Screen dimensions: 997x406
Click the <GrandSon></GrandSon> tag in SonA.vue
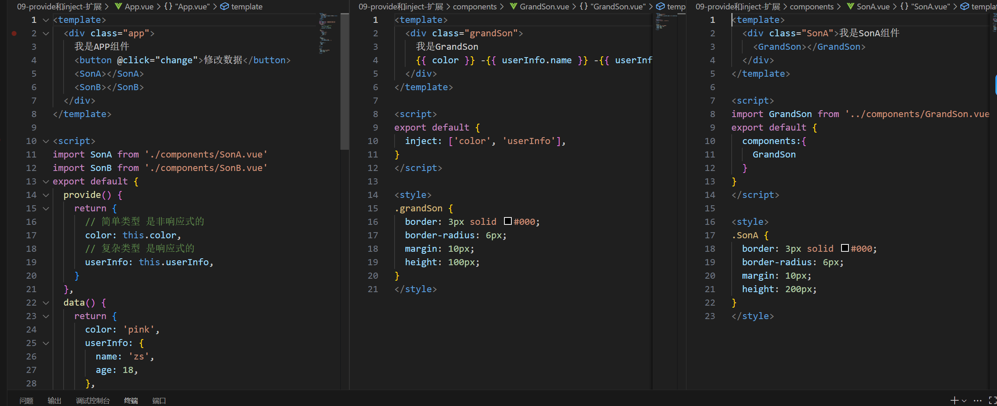pyautogui.click(x=809, y=47)
